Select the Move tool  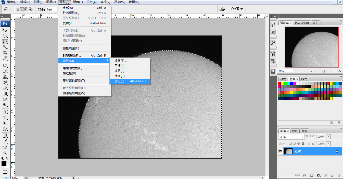click(x=5, y=30)
